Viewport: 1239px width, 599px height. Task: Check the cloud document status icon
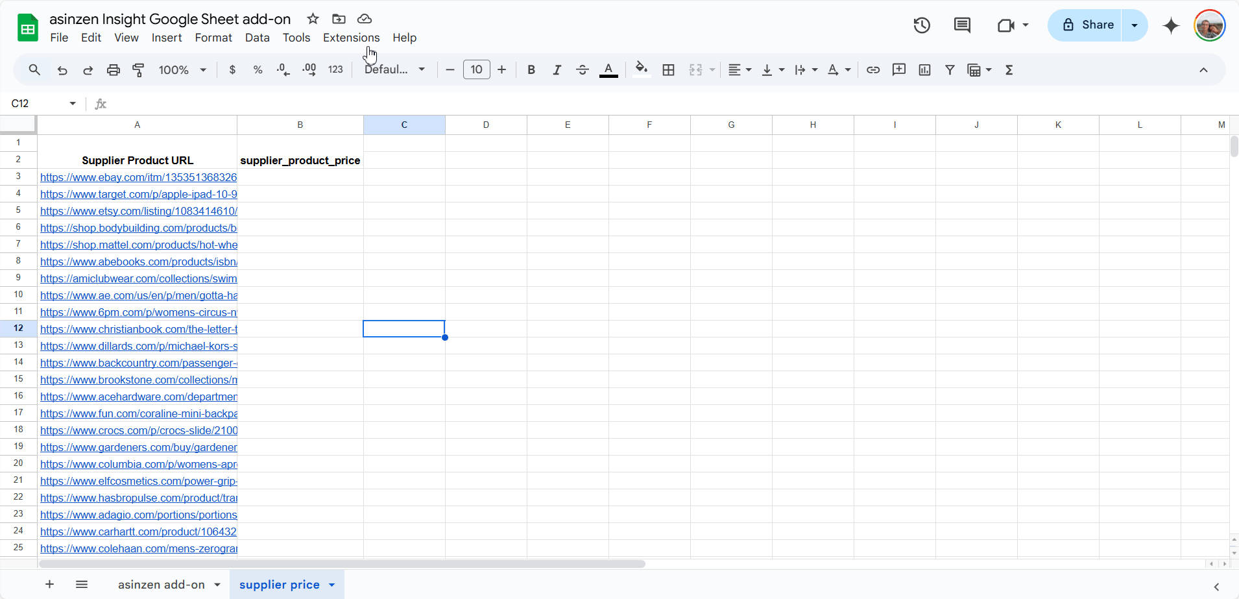pos(365,19)
